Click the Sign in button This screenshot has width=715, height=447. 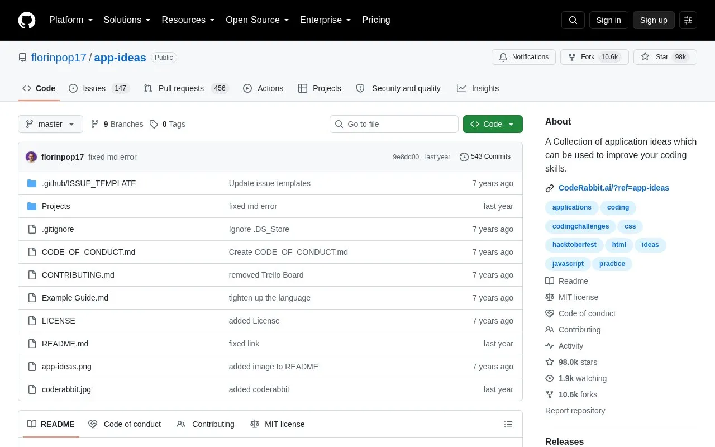tap(608, 20)
